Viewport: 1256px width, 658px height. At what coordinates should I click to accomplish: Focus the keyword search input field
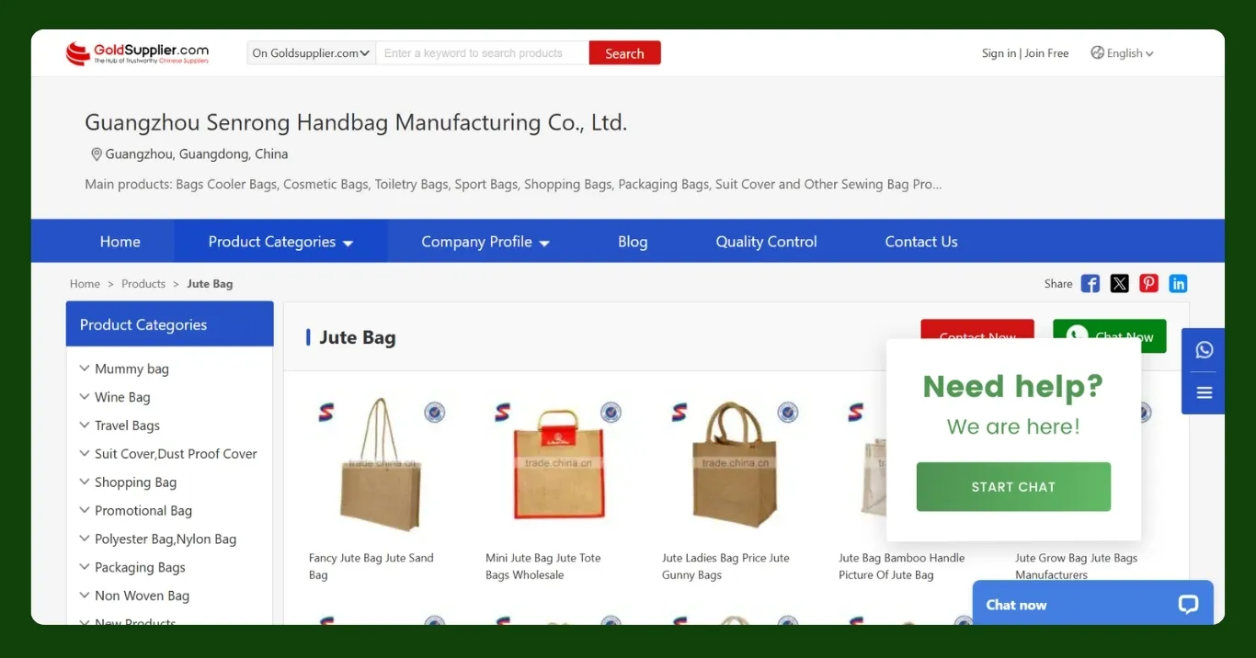(482, 53)
